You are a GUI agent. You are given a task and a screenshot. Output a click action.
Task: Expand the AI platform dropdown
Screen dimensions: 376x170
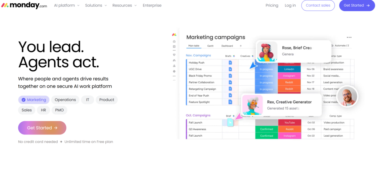[x=67, y=5]
